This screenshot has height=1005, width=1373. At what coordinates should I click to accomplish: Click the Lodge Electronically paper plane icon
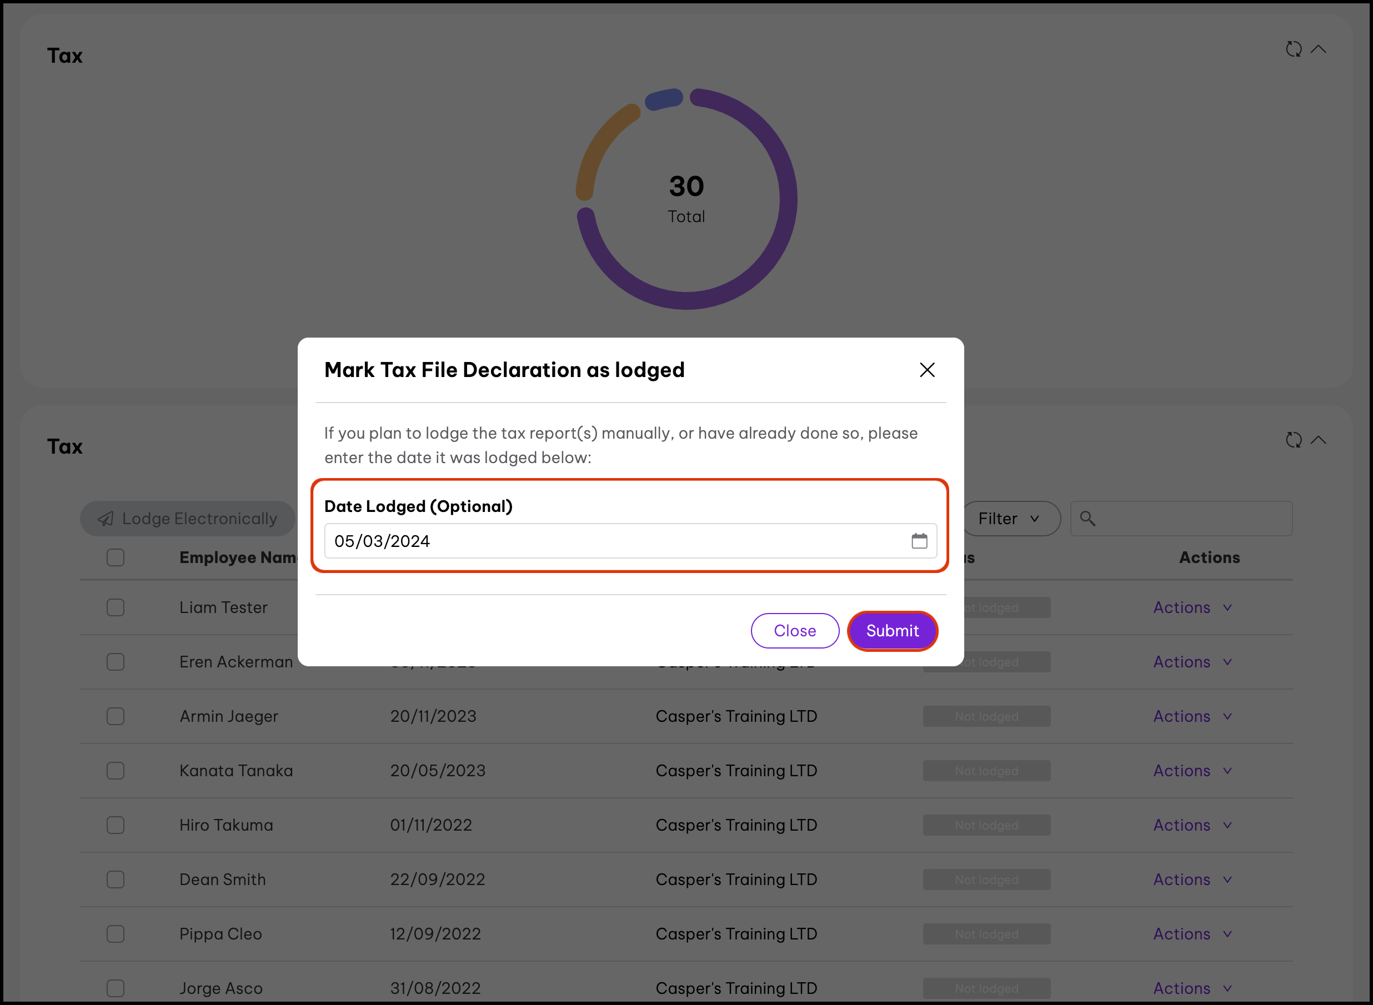pyautogui.click(x=106, y=519)
